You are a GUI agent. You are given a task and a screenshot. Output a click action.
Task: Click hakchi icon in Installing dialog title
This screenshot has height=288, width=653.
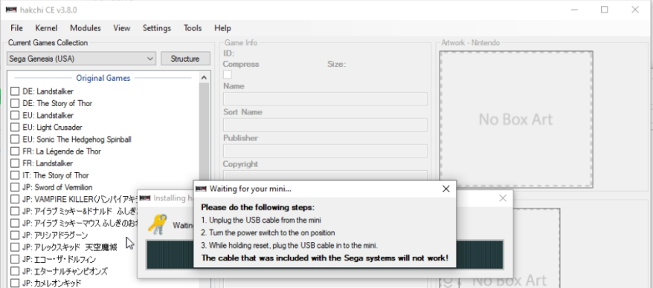point(145,198)
